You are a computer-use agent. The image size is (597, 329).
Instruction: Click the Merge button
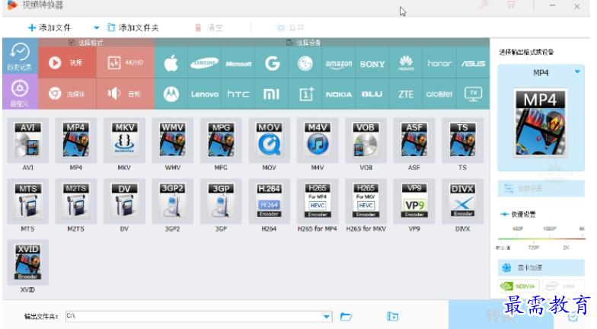[290, 27]
